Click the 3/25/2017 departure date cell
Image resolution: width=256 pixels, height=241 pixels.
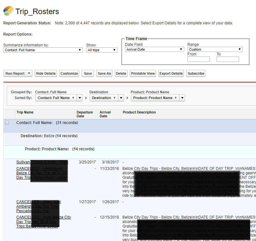(87, 162)
